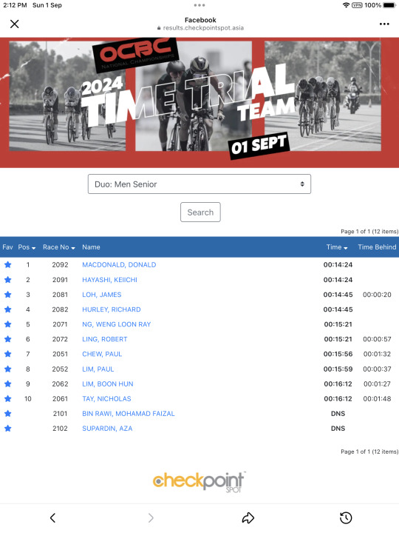The image size is (399, 533).
Task: Click time behind 00:00:20
Action: tap(377, 295)
